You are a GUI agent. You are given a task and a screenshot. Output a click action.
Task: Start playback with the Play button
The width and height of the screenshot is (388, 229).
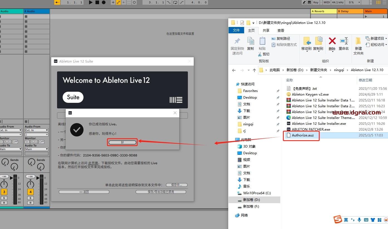pyautogui.click(x=91, y=2)
